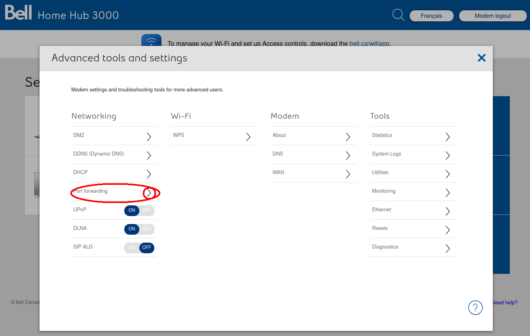The width and height of the screenshot is (530, 336).
Task: Click Modem logout button
Action: (493, 16)
